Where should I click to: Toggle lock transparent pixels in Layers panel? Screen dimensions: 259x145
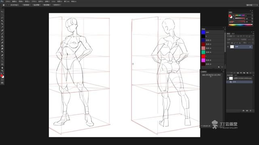232,43
